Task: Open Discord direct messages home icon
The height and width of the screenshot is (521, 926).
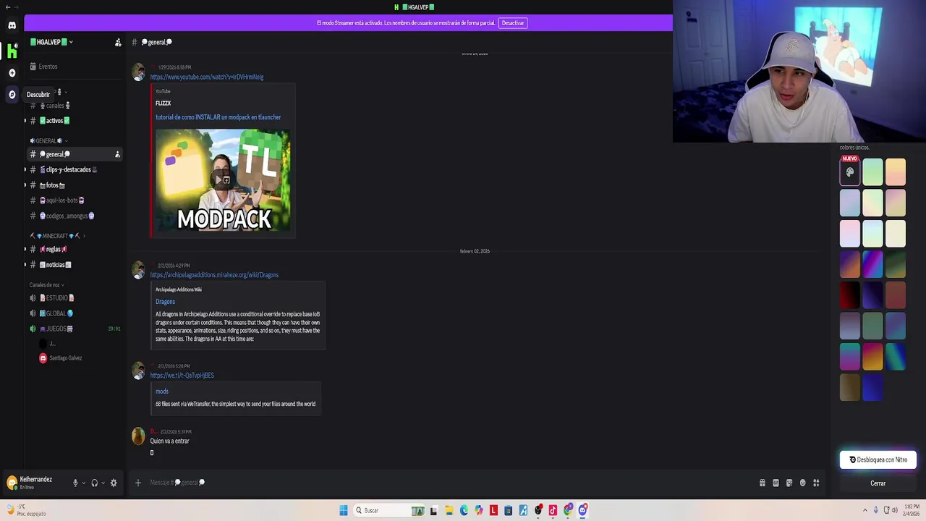Action: (x=12, y=25)
